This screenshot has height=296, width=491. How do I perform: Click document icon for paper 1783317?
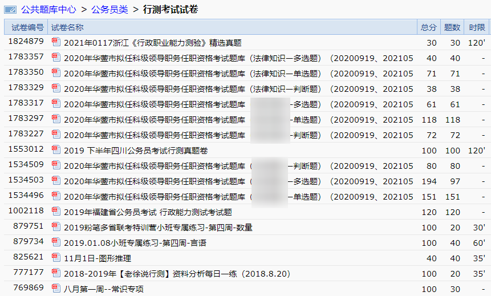click(x=56, y=103)
